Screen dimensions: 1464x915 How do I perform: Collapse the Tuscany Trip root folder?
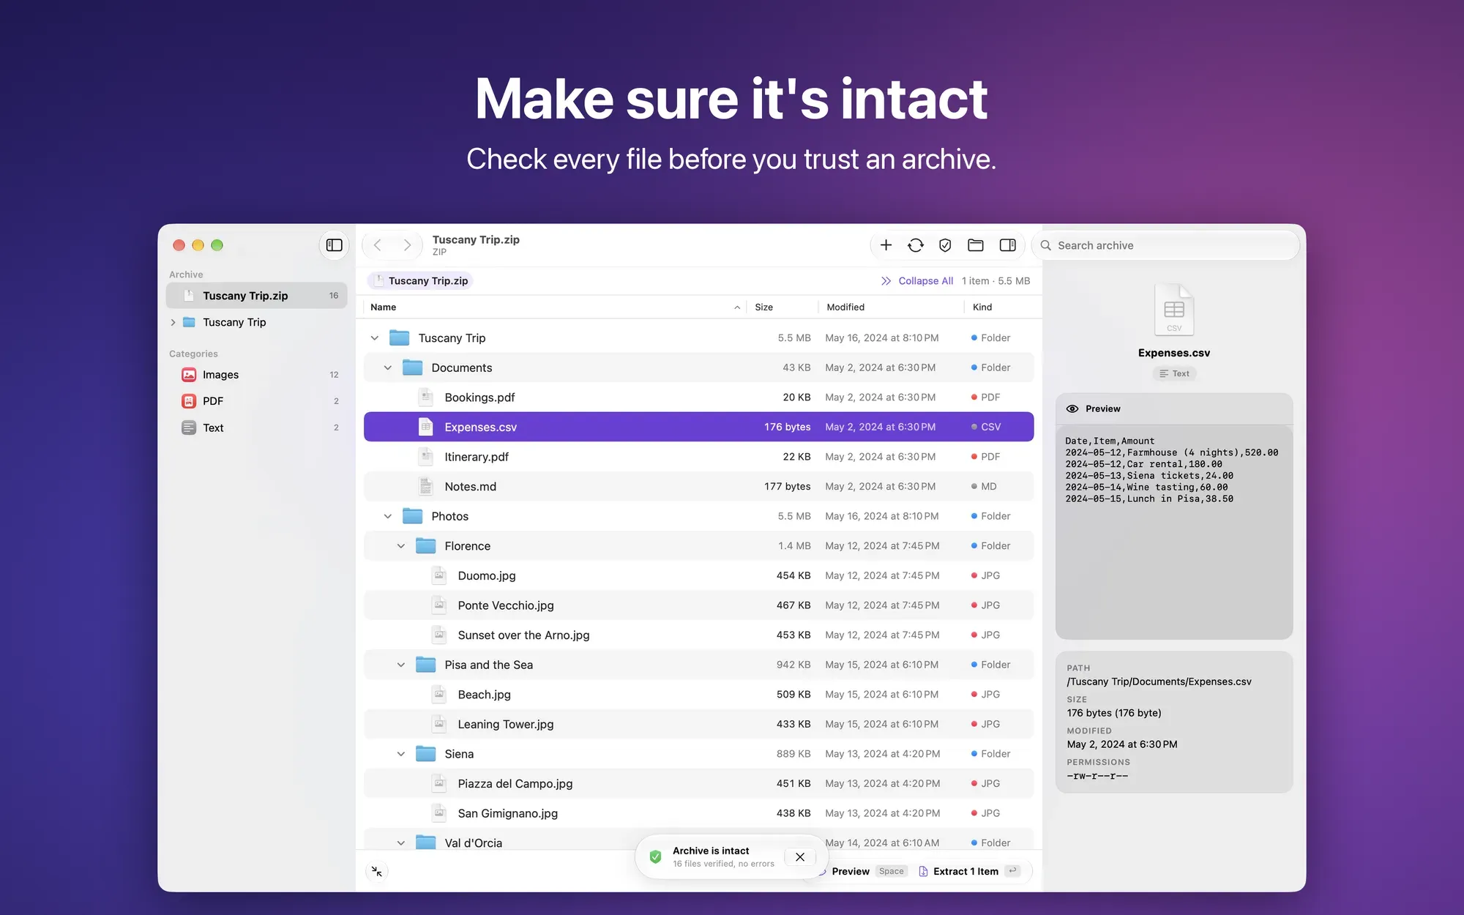pos(375,338)
